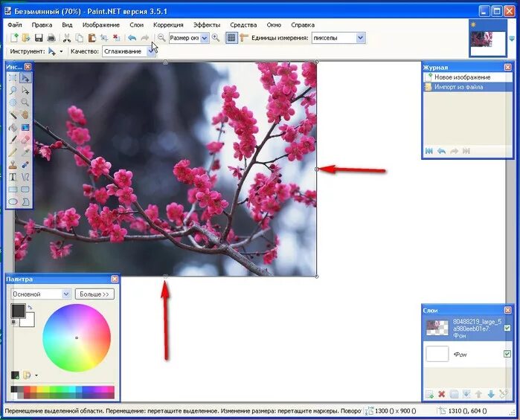Open the Качество smoothing dropdown

pos(151,51)
